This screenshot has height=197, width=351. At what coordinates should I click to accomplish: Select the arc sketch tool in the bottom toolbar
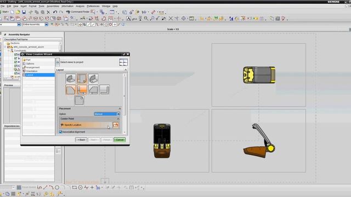coord(51,187)
